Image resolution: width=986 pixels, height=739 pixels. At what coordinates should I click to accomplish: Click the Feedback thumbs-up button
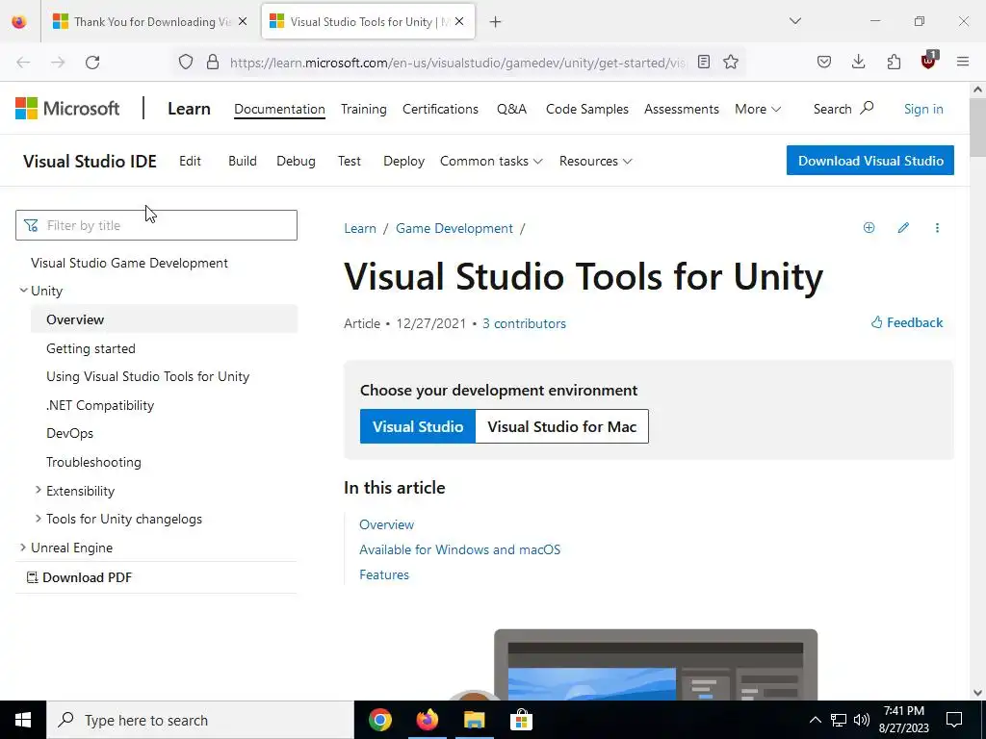pyautogui.click(x=907, y=322)
